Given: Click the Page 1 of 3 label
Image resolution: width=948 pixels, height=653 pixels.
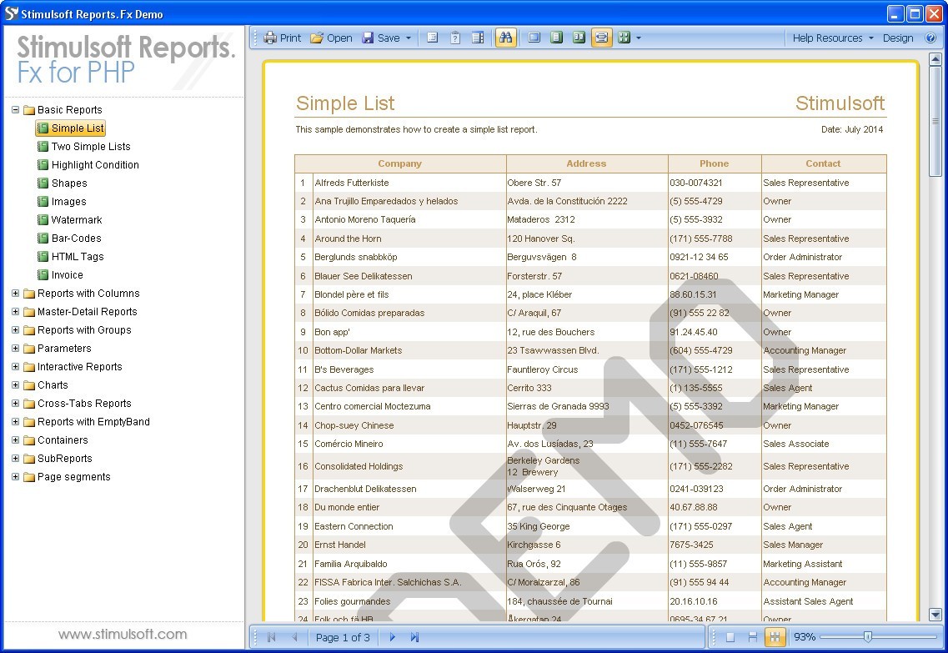Looking at the screenshot, I should 343,637.
